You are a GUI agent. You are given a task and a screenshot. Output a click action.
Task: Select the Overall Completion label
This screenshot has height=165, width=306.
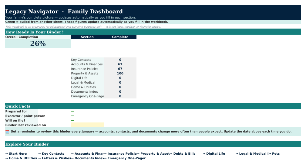click(x=22, y=37)
